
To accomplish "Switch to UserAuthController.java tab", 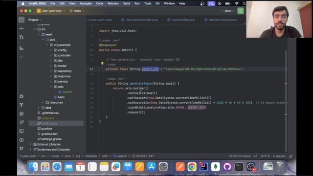I will (x=139, y=20).
